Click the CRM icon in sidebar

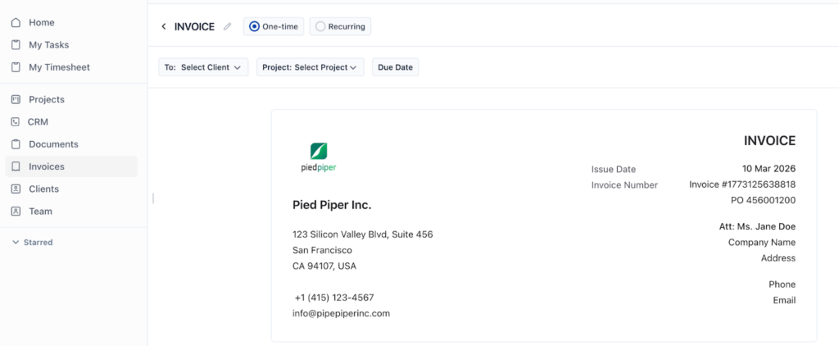click(x=16, y=122)
